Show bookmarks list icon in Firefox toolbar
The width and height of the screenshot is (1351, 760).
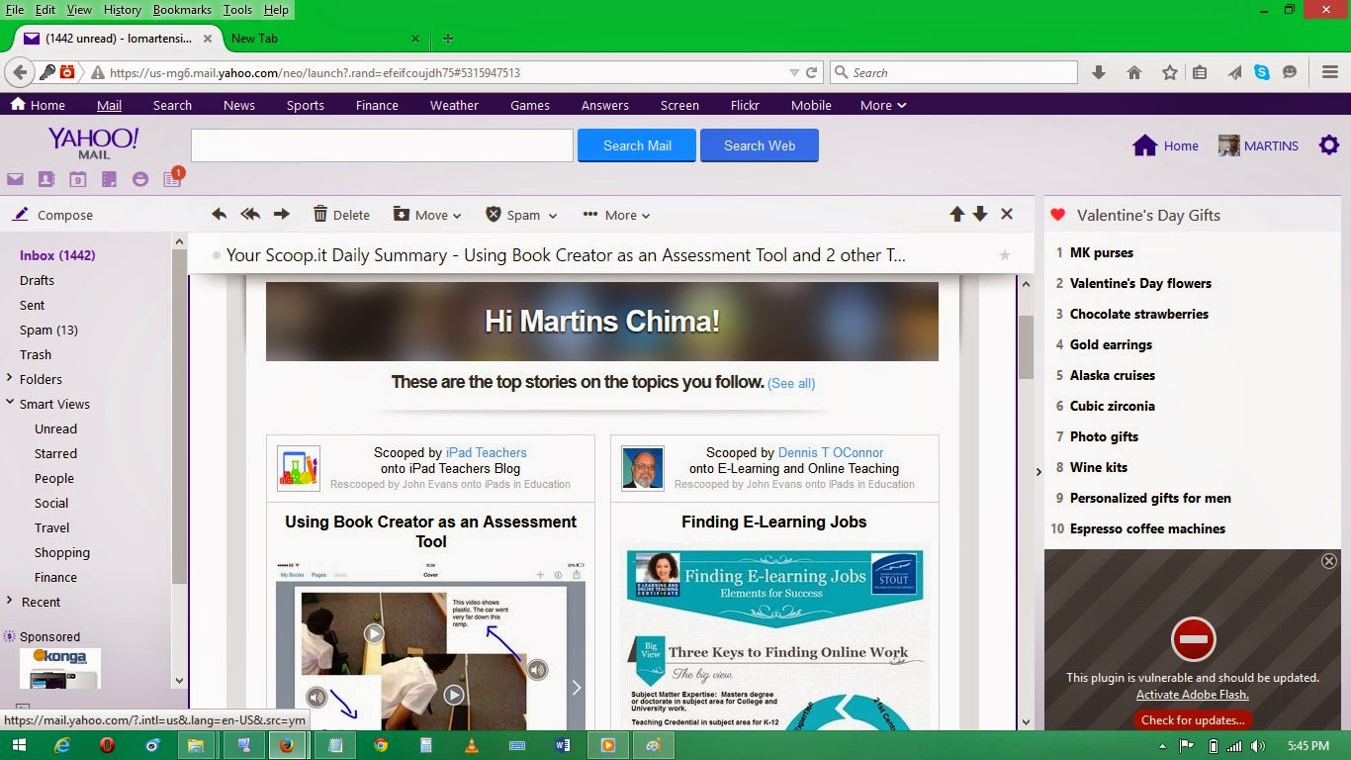tap(1200, 72)
